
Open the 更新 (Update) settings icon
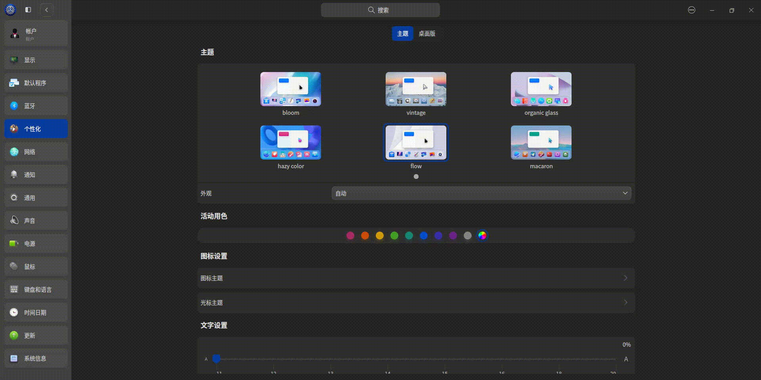pyautogui.click(x=14, y=335)
